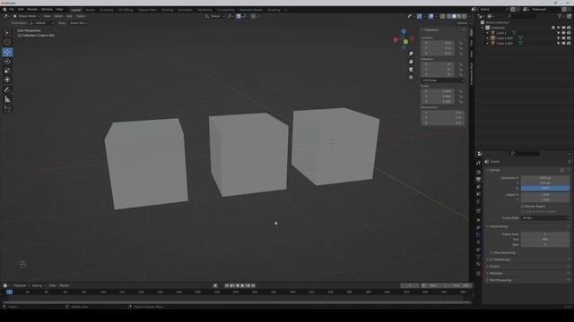Expand the Time Stretching subpanel

click(503, 252)
